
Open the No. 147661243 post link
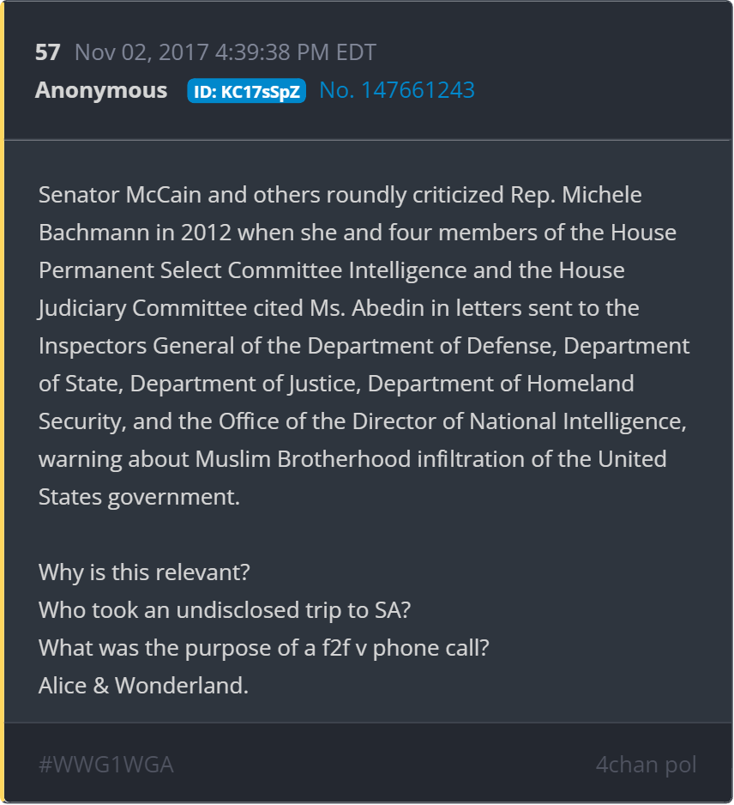click(x=397, y=90)
